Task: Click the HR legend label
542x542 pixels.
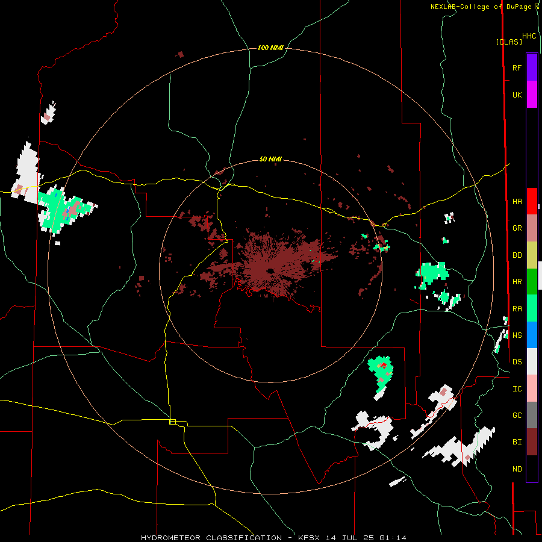Action: (x=517, y=282)
